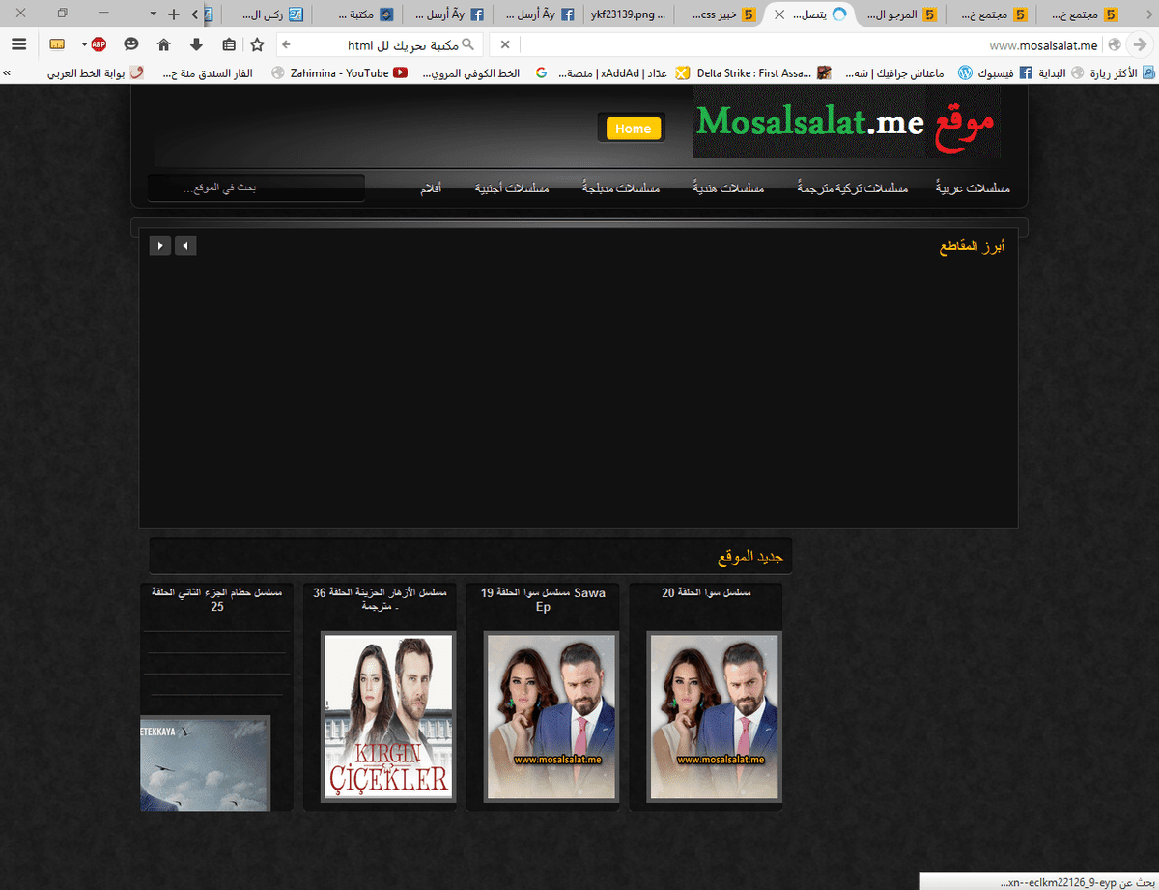Open title مسلسل الأزهار الحزينة الحلقة 36
Screen dimensions: 1159x890
click(x=380, y=599)
